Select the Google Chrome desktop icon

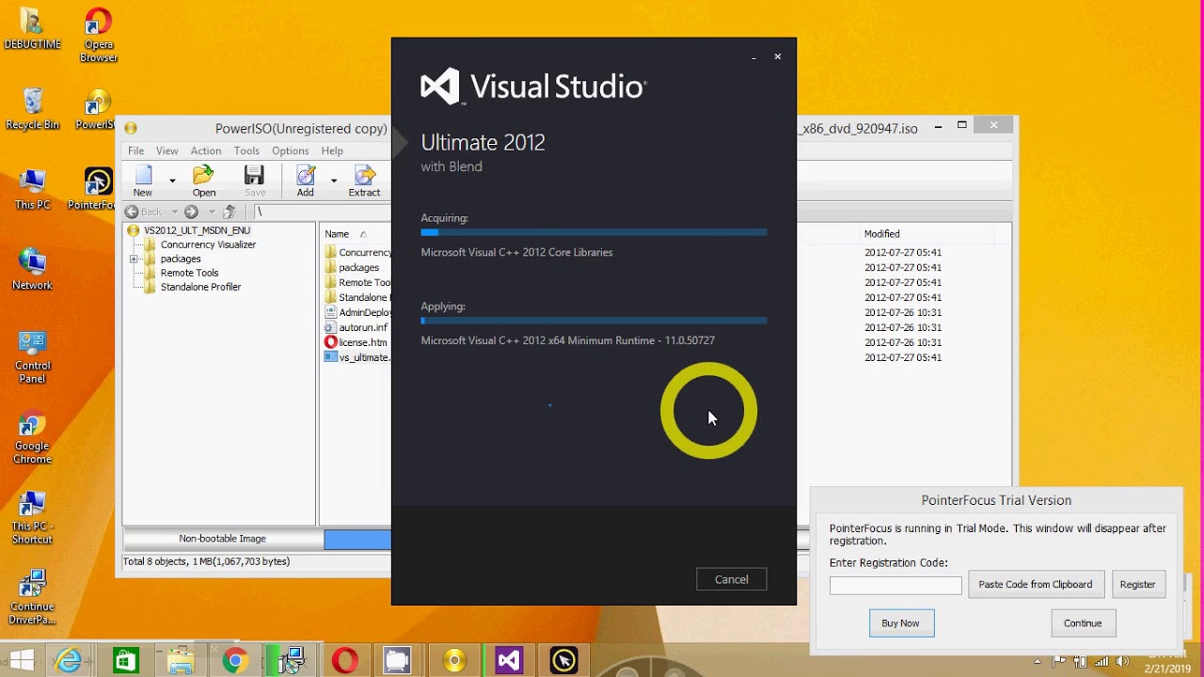coord(32,437)
